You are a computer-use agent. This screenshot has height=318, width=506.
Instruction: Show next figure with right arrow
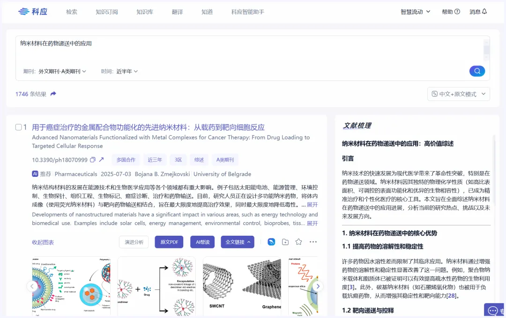point(318,286)
